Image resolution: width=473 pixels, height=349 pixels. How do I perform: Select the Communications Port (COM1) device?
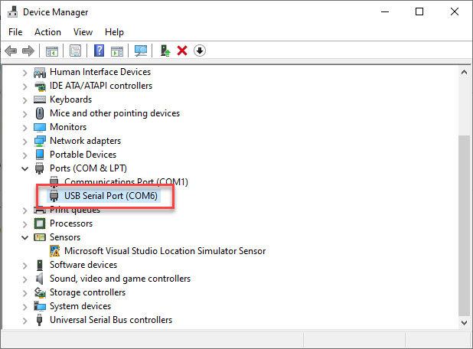pos(126,181)
